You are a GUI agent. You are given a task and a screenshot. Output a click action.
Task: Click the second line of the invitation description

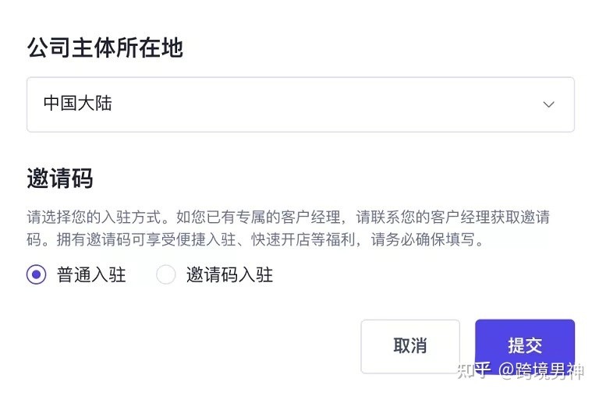[256, 239]
